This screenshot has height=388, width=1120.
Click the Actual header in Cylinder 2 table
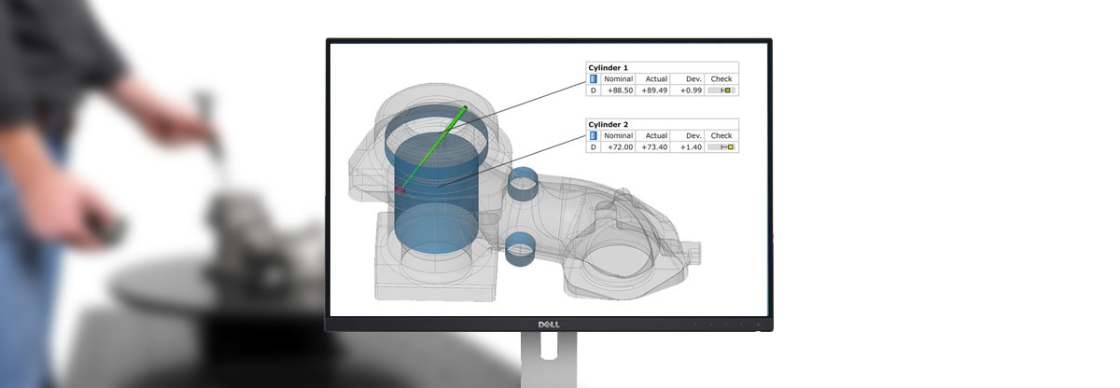pos(656,135)
